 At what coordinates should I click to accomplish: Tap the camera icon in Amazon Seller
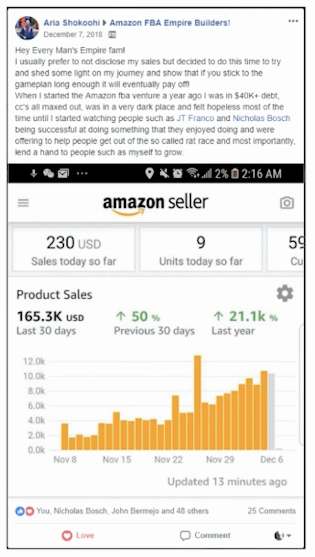coord(287,203)
